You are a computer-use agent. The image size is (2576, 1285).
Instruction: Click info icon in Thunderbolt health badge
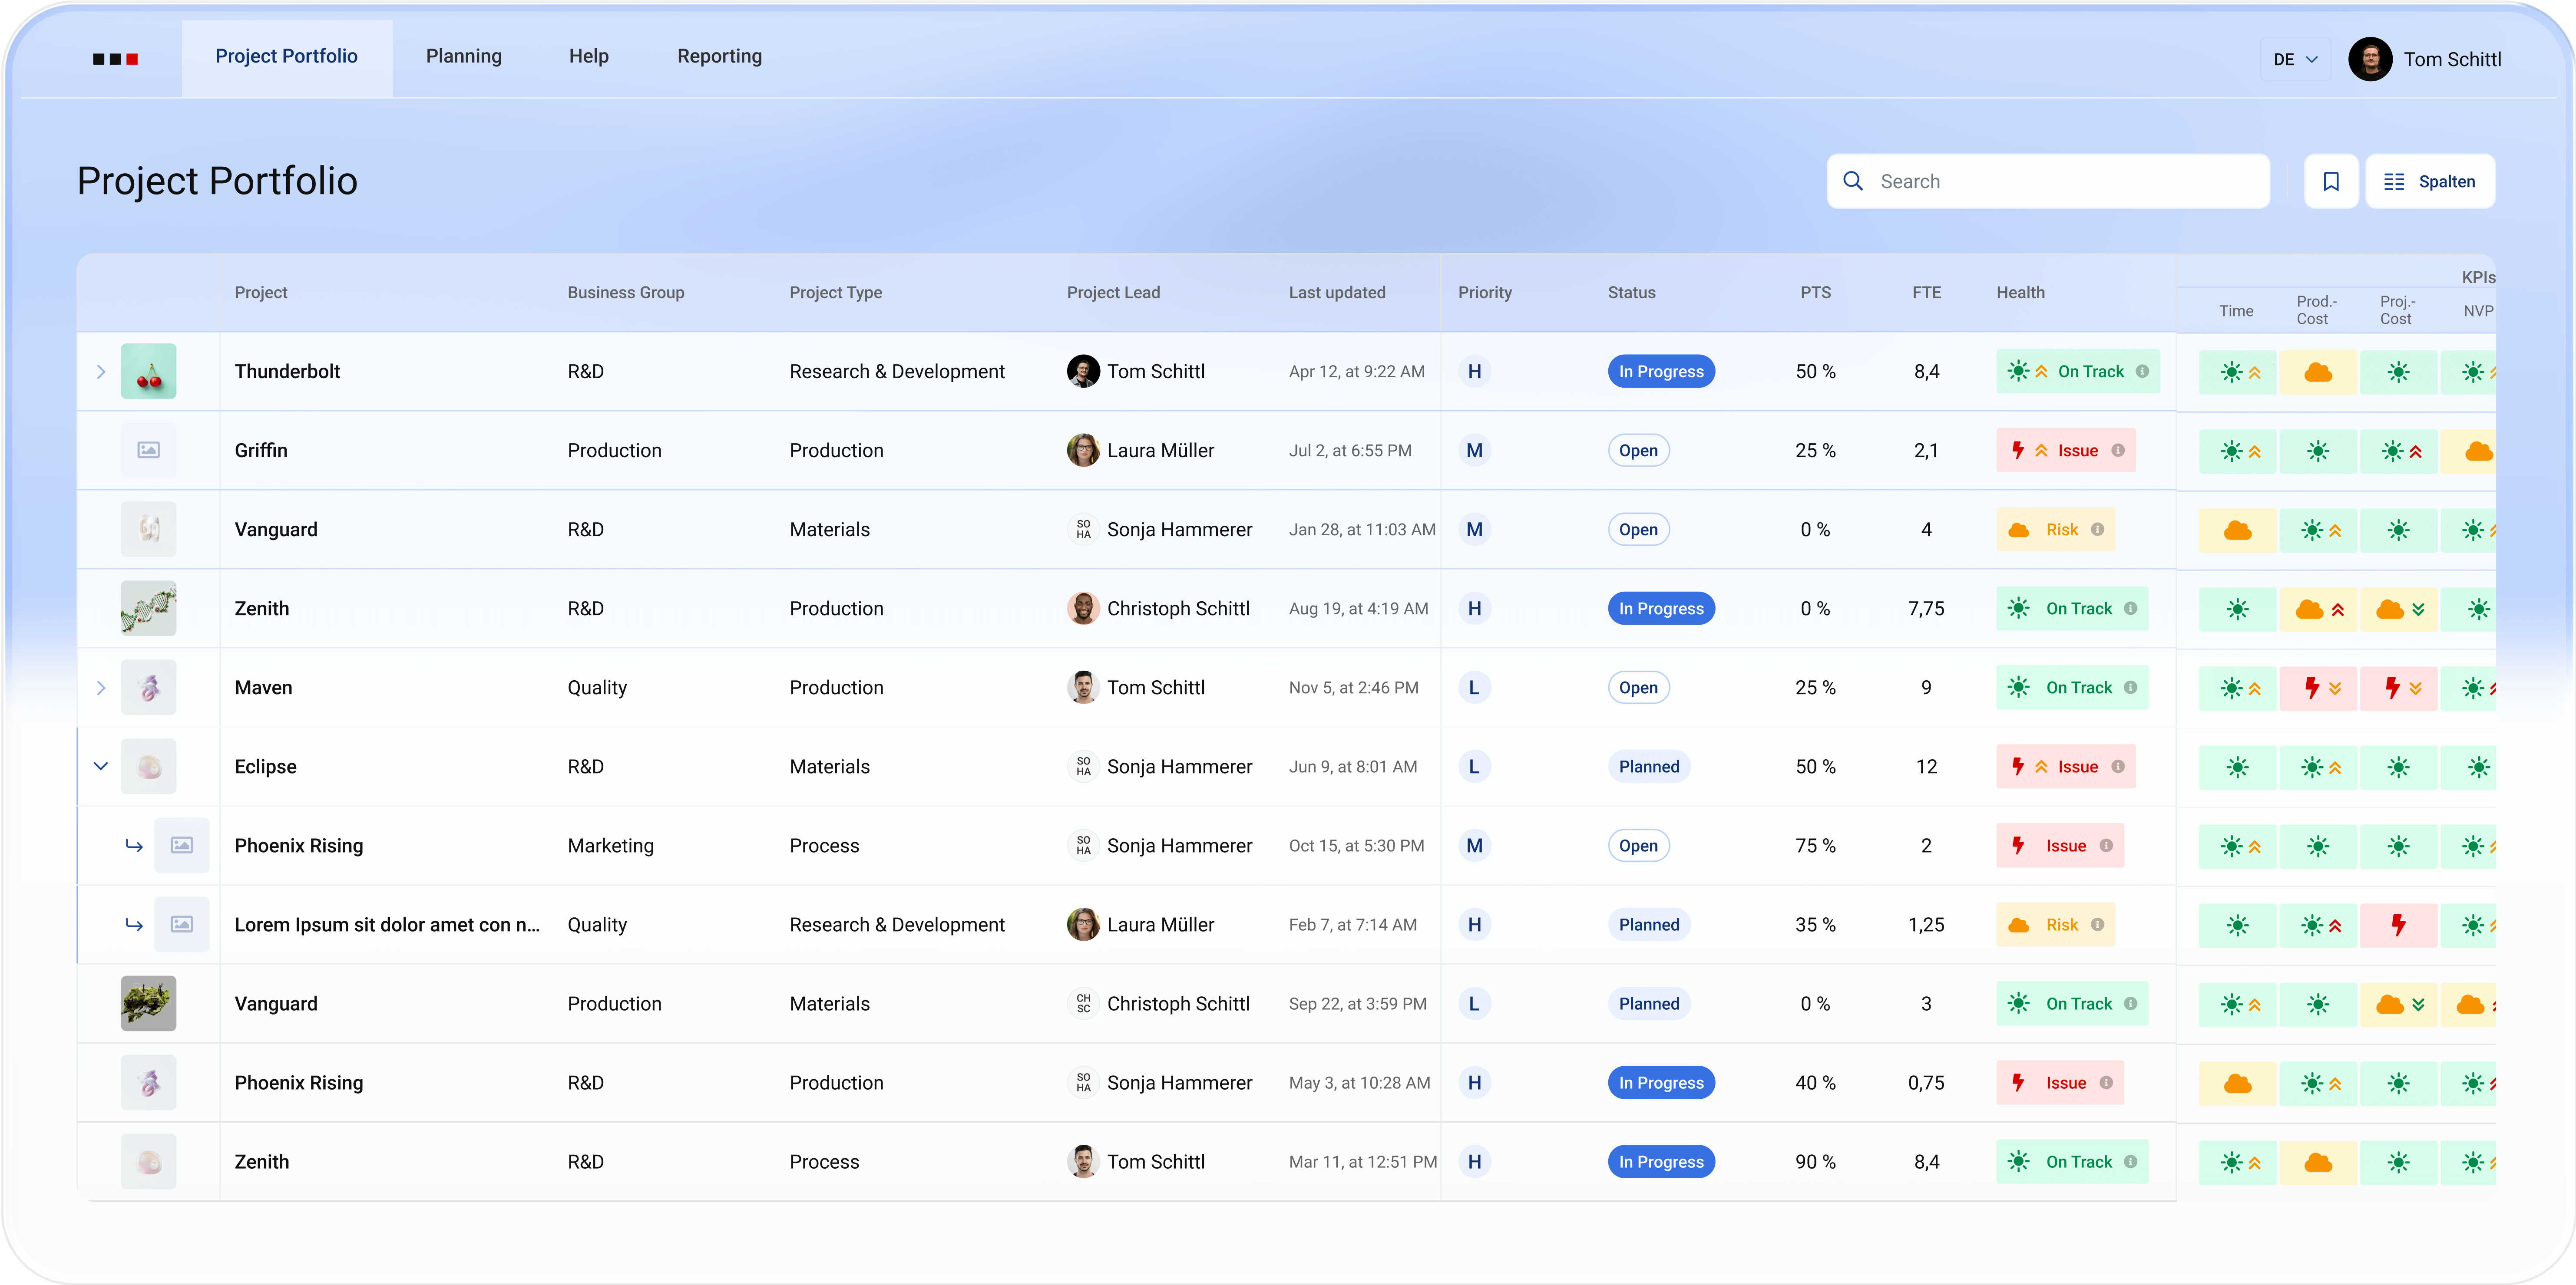tap(2142, 371)
